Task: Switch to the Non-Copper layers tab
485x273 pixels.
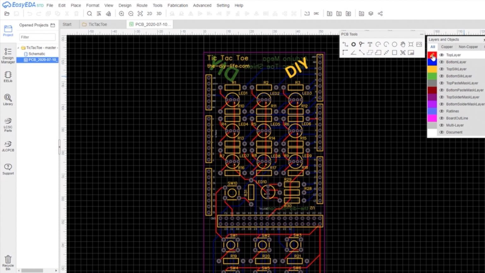Action: point(468,46)
